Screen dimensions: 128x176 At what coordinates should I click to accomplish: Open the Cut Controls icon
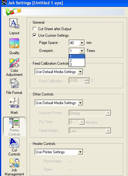tap(14, 143)
